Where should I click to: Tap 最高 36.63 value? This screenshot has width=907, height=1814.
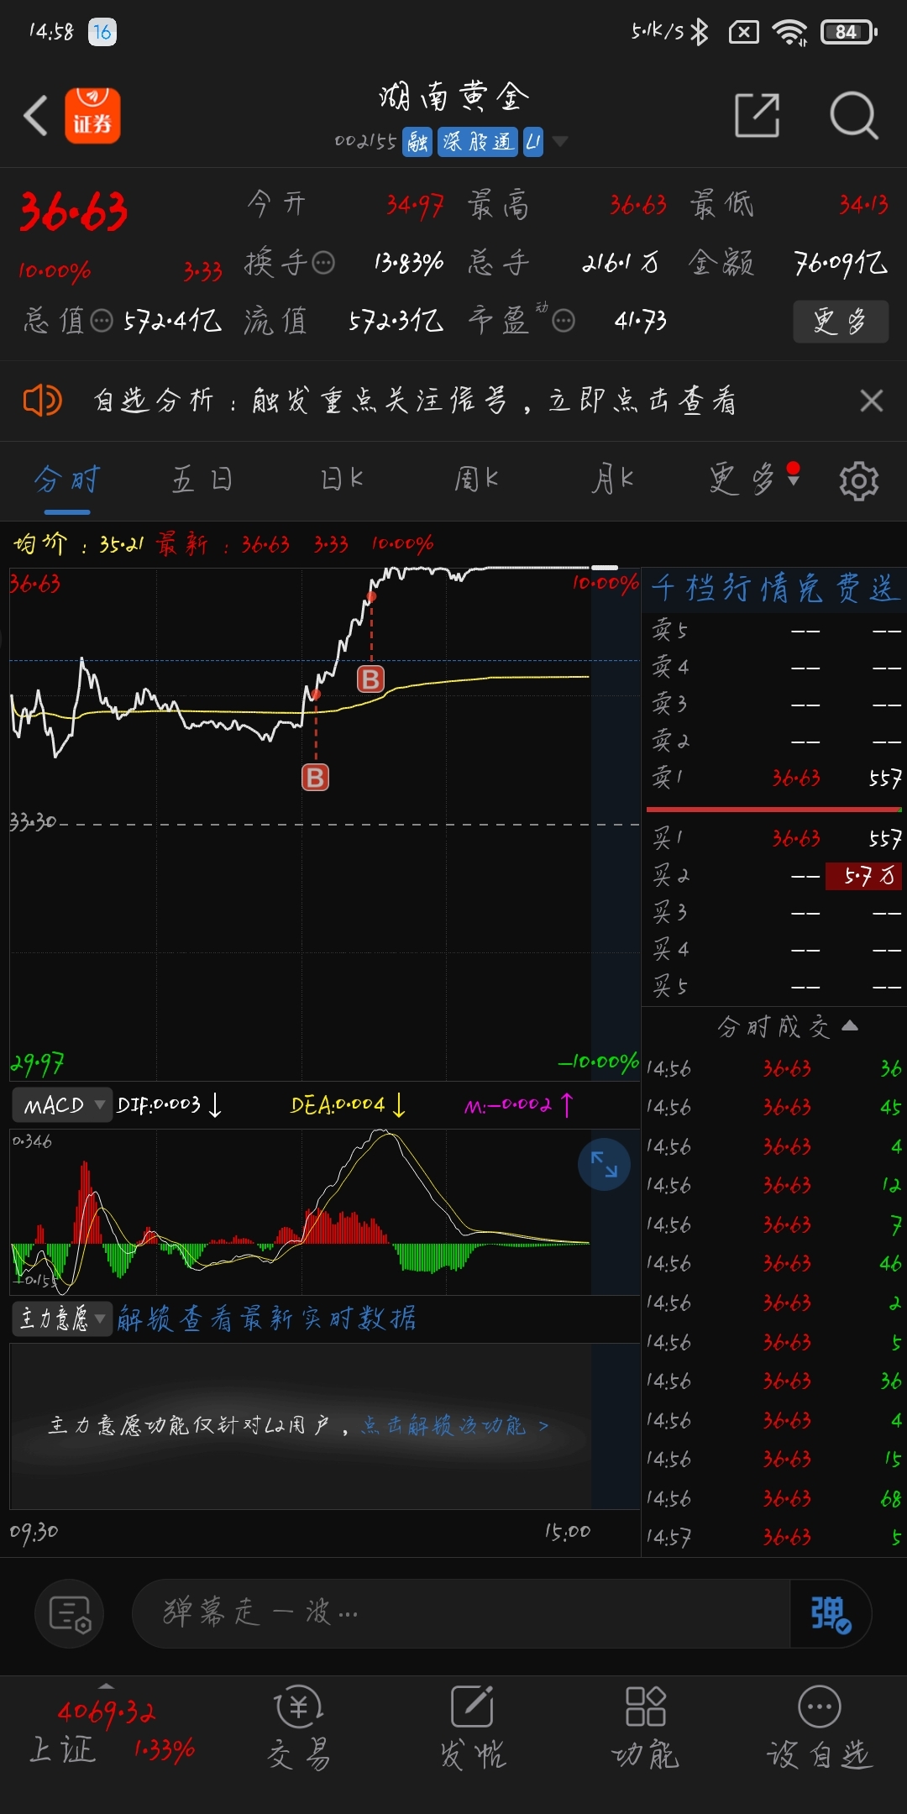(638, 205)
